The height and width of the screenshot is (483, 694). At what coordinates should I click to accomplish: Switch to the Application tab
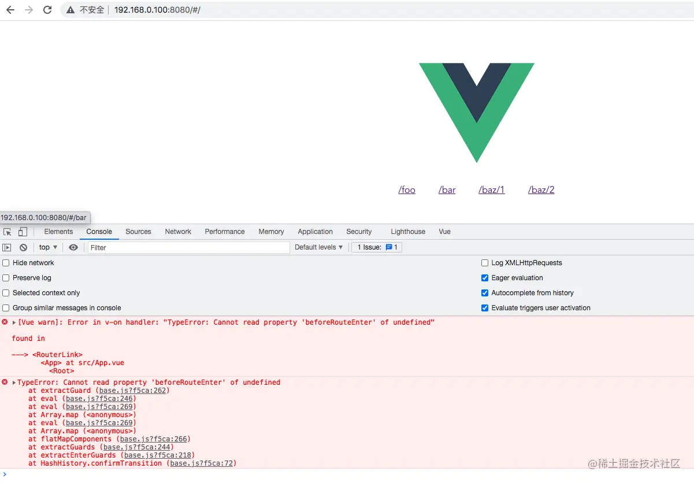316,232
